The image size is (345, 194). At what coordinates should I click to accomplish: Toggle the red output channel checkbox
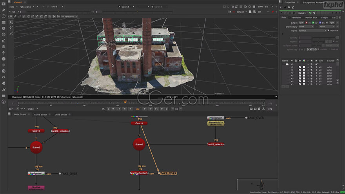306,23
